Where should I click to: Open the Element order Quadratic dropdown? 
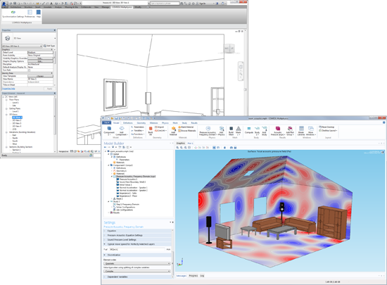137,263
